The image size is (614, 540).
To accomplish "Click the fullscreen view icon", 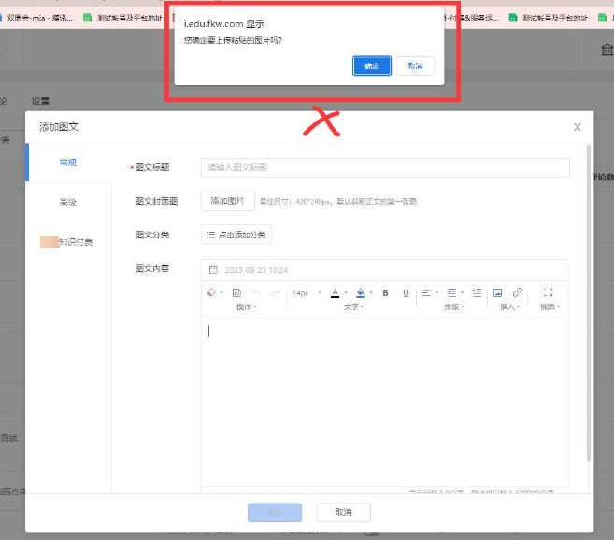I will click(x=549, y=292).
